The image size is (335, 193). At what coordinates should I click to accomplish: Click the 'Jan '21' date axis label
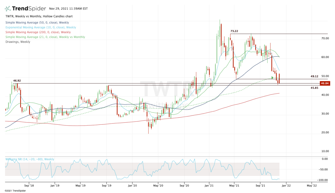tap(209, 185)
